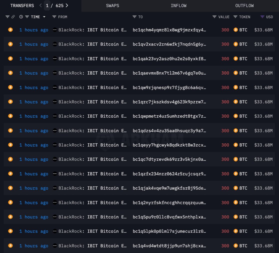Open the TOKEN column filter
Screen dimensions: 279x253
point(235,17)
